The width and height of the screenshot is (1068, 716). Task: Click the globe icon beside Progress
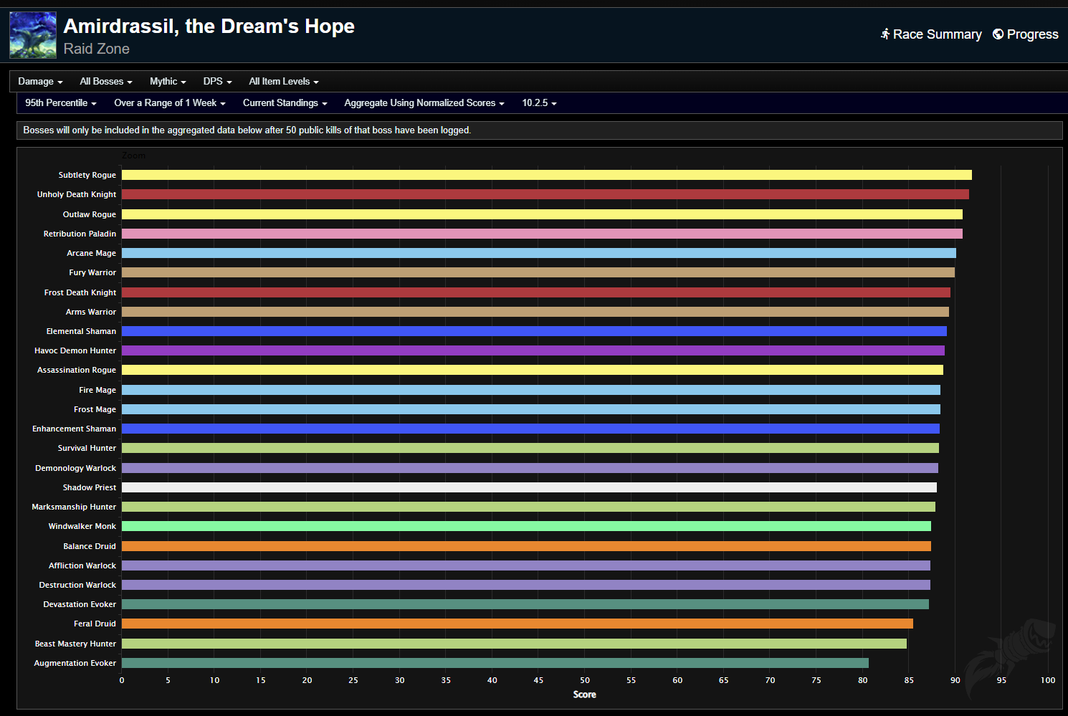pos(998,34)
